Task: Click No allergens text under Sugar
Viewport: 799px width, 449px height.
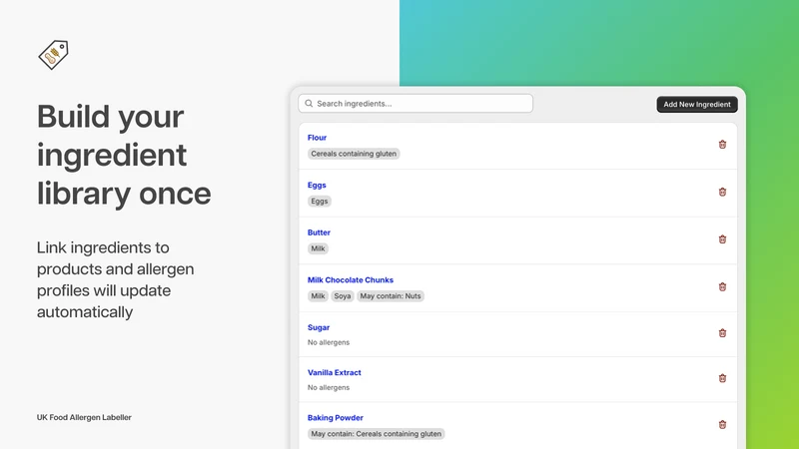Action: point(329,342)
